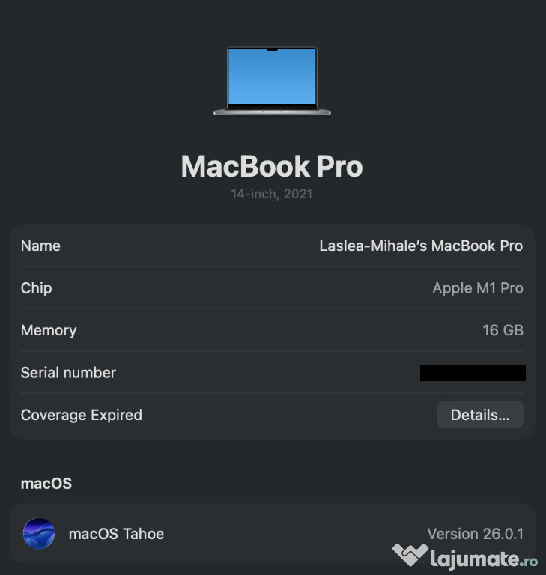The image size is (546, 575).
Task: Click the lajumate.ro watermark text
Action: click(484, 559)
